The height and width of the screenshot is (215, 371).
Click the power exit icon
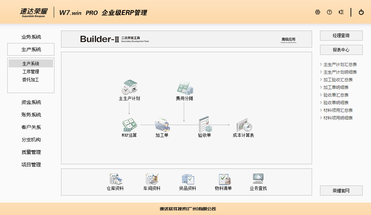361,12
